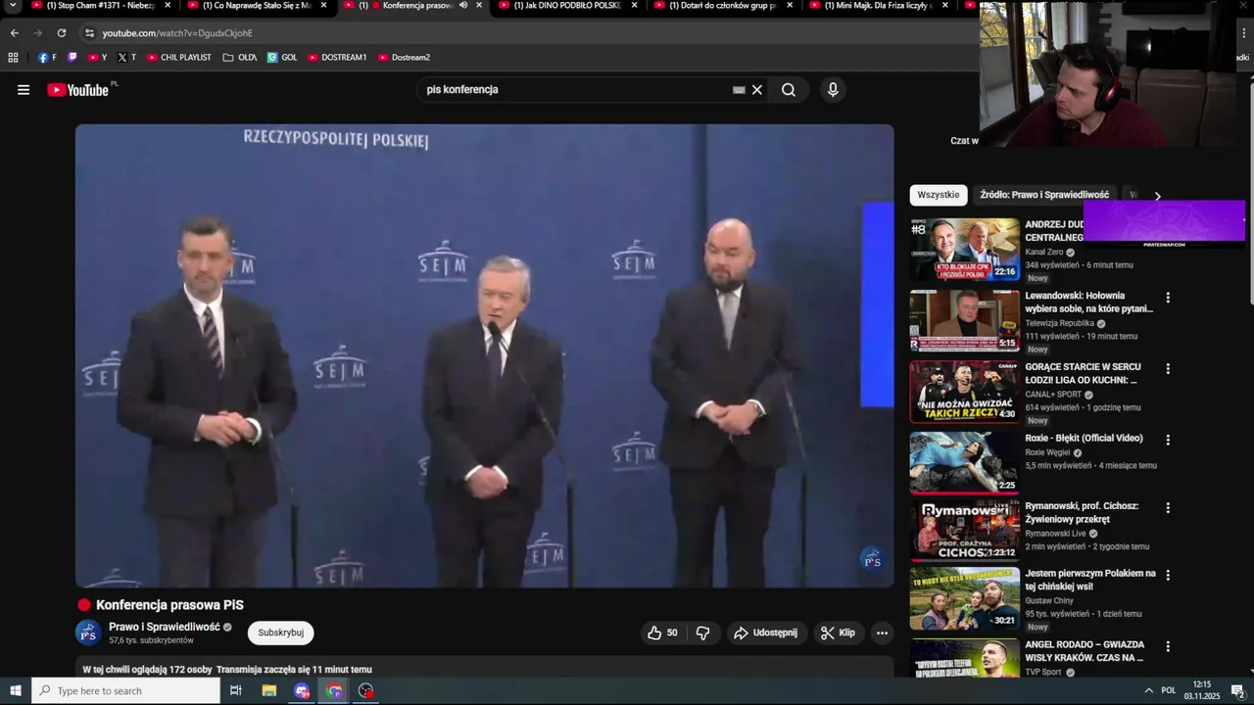Screen dimensions: 1254x705
Task: Open the tab search dropdown arrow
Action: tap(13, 5)
